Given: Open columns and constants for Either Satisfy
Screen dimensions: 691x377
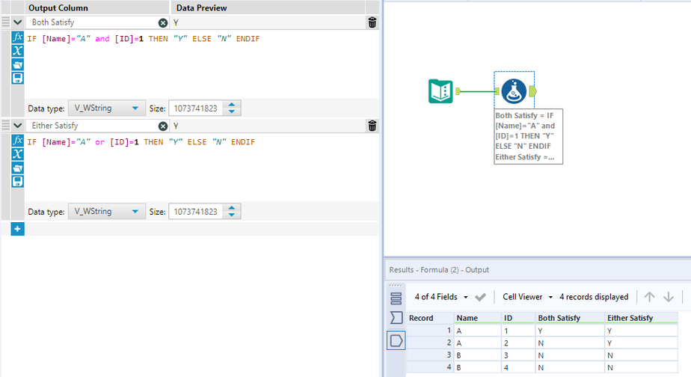Looking at the screenshot, I should coord(18,154).
